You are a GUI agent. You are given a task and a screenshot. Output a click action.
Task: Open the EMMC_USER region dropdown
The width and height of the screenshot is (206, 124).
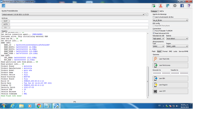[177, 46]
